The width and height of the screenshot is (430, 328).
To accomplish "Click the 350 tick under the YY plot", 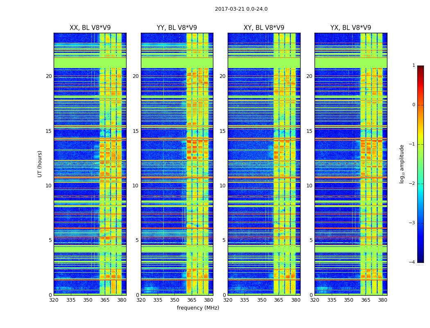I will pyautogui.click(x=175, y=300).
